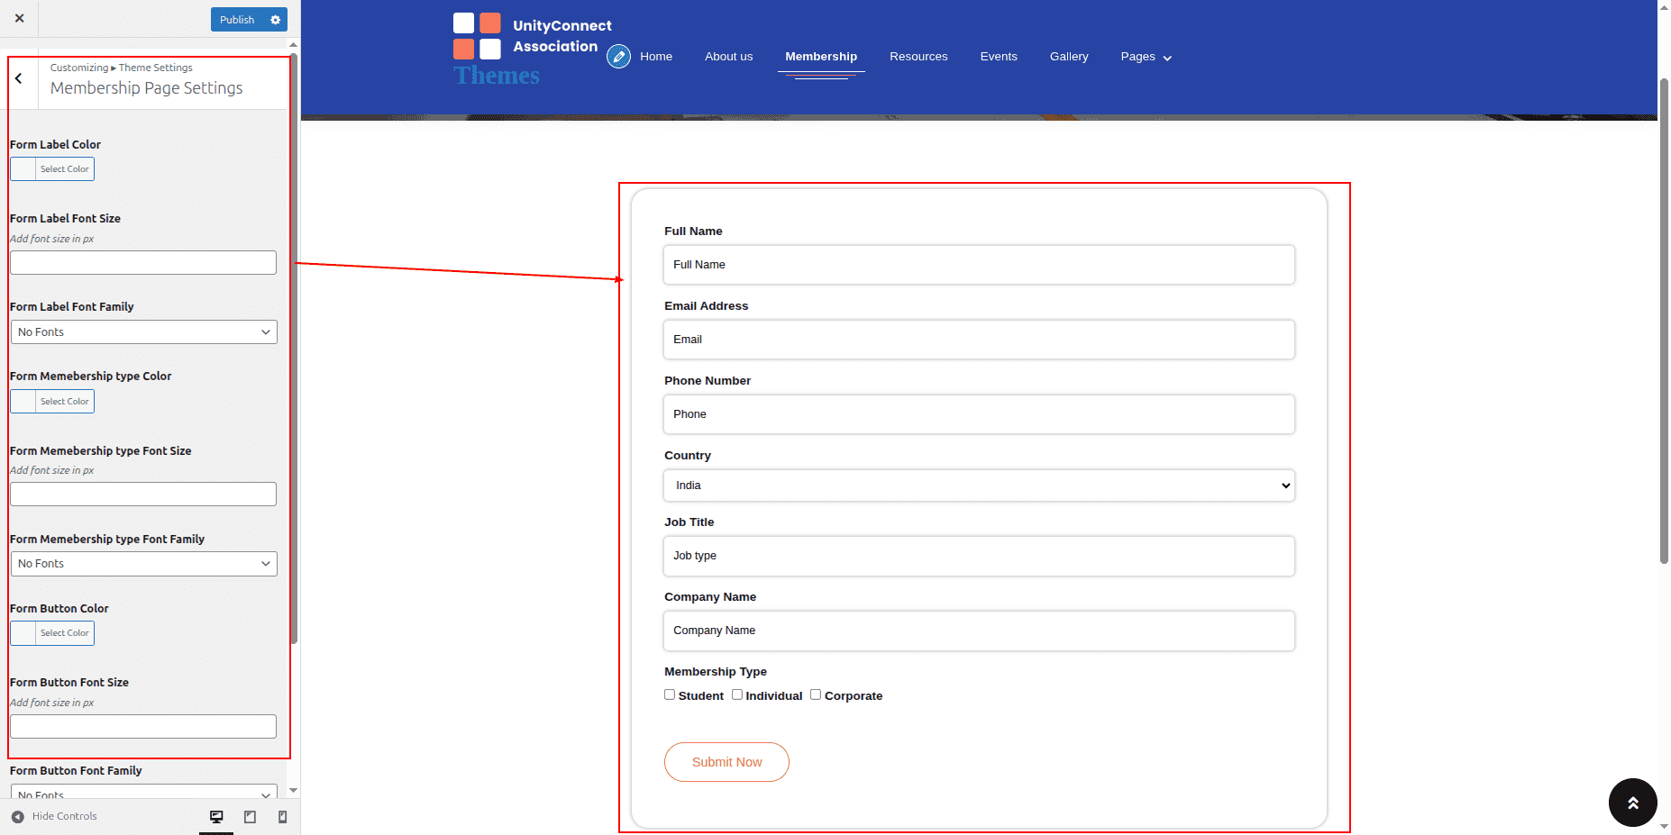The width and height of the screenshot is (1671, 835).
Task: Enable the Corporate membership checkbox
Action: (x=816, y=694)
